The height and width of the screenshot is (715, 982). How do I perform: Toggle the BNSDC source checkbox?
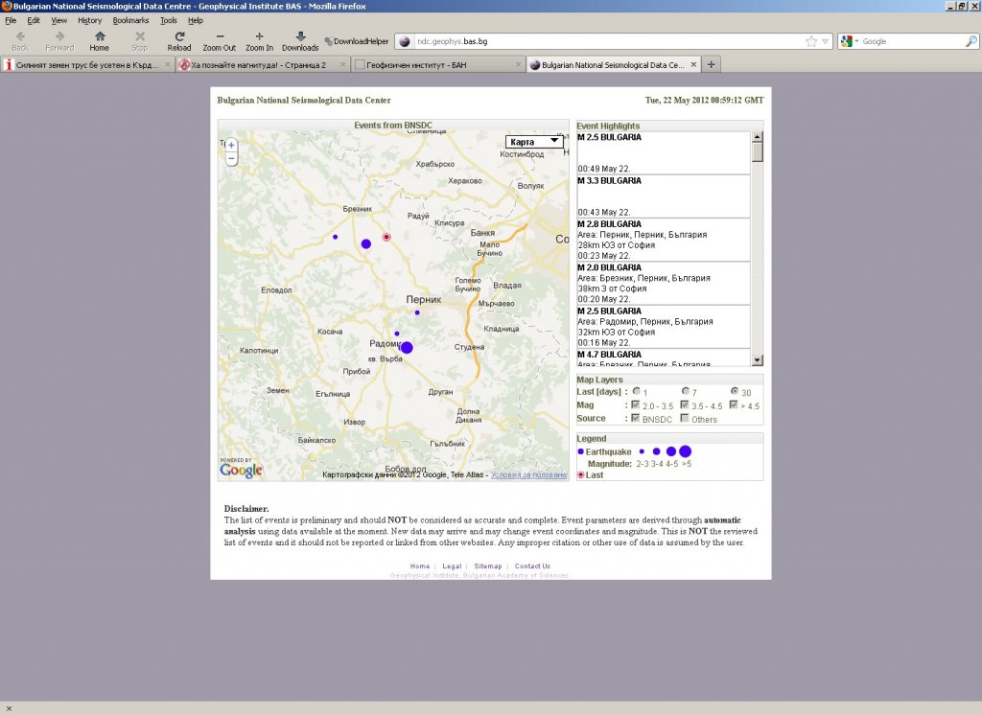point(635,419)
